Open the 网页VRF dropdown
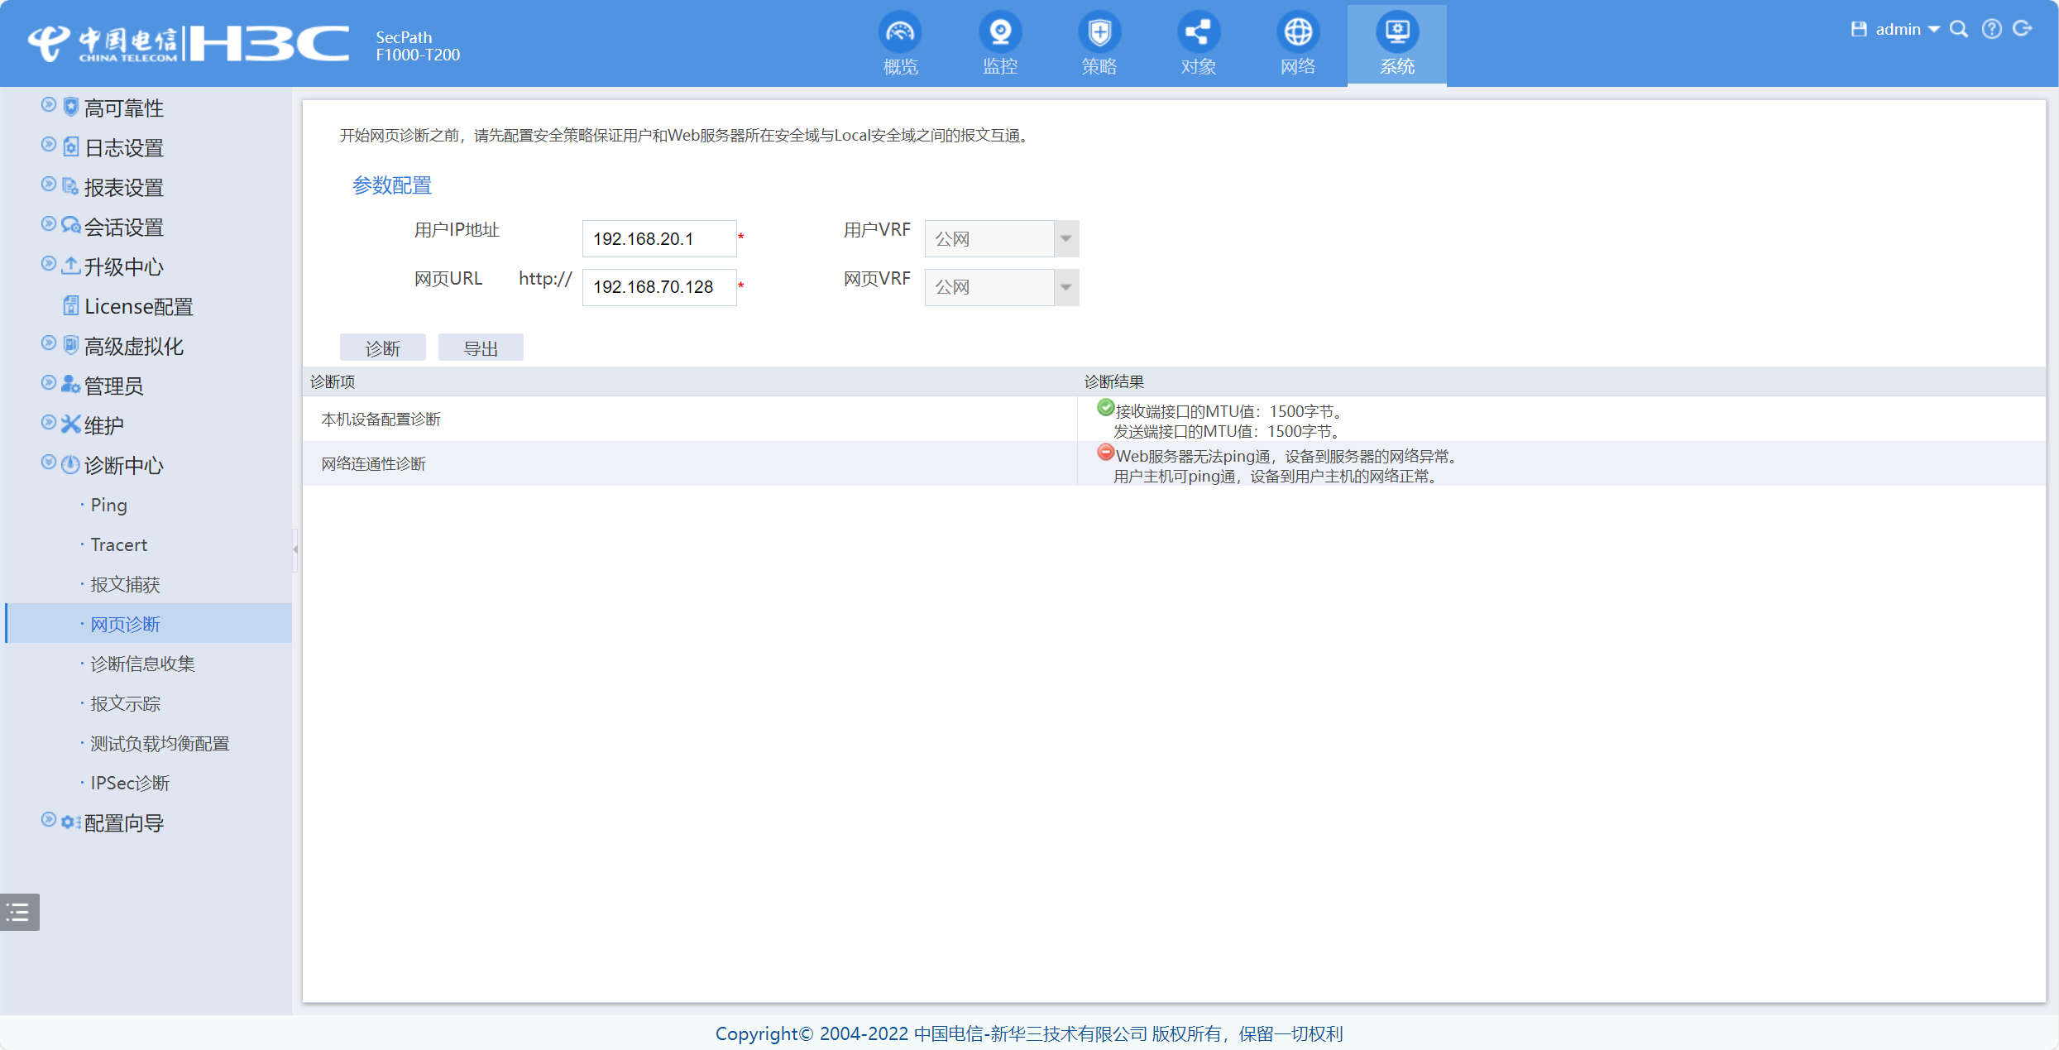 tap(1065, 287)
